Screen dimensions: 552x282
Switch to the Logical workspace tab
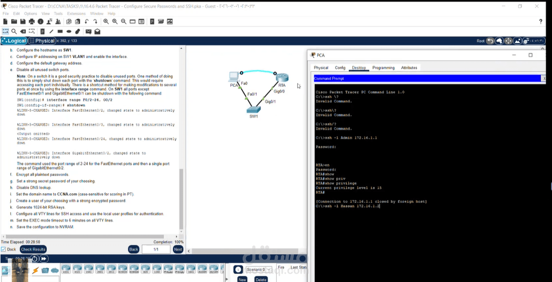coord(14,41)
